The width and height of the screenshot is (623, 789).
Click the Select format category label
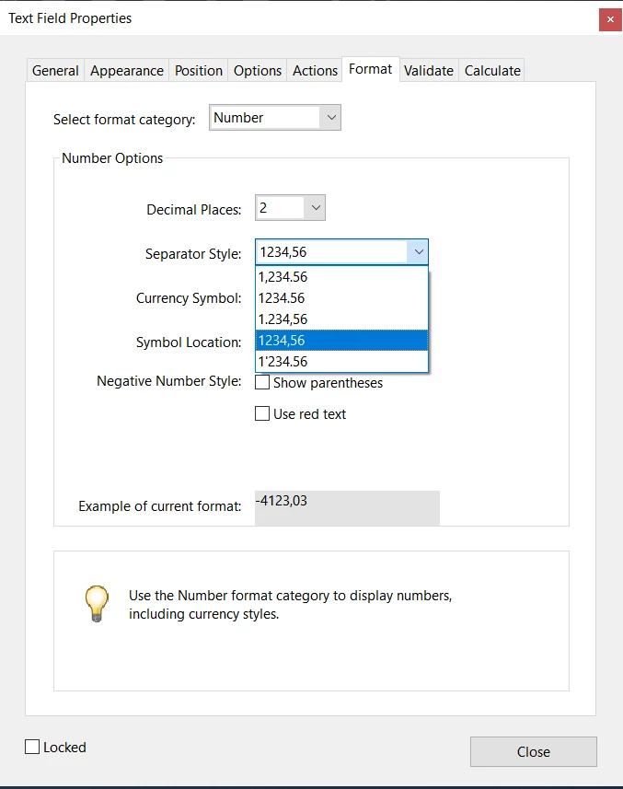click(x=124, y=120)
